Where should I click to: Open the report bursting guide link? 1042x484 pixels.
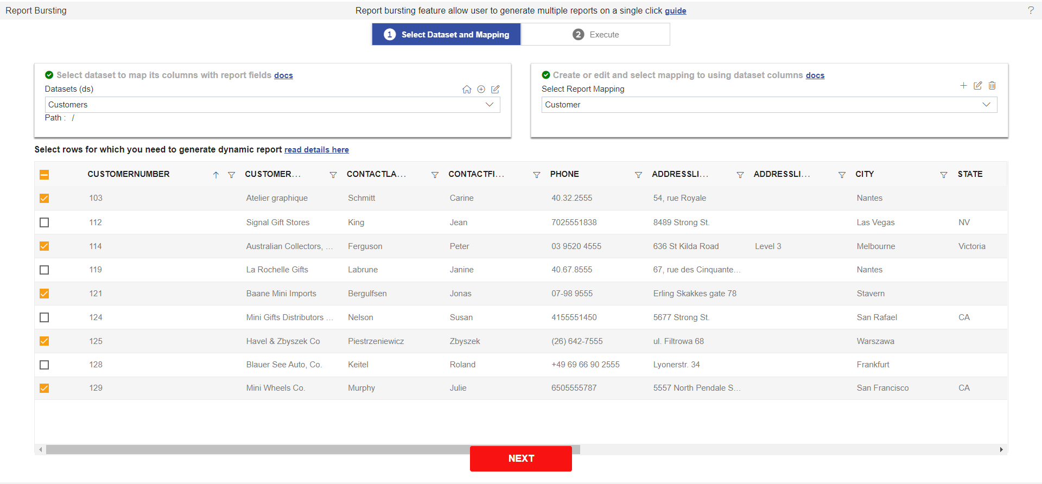tap(676, 11)
